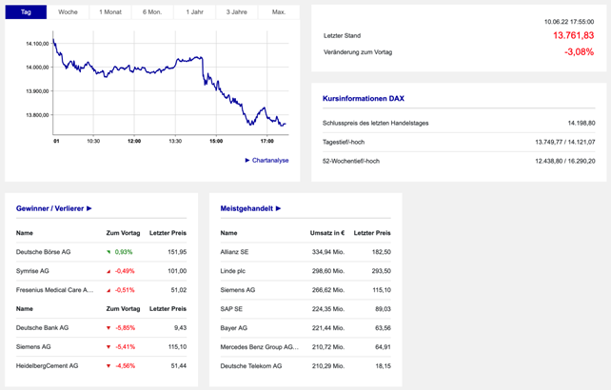Click the arrow icon beside Chartanalyse
The height and width of the screenshot is (390, 611).
[x=247, y=161]
